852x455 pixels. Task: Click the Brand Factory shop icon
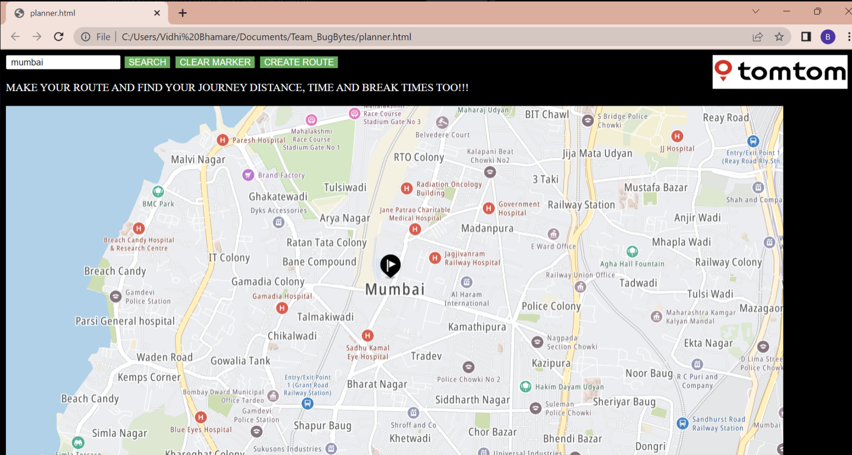point(248,175)
